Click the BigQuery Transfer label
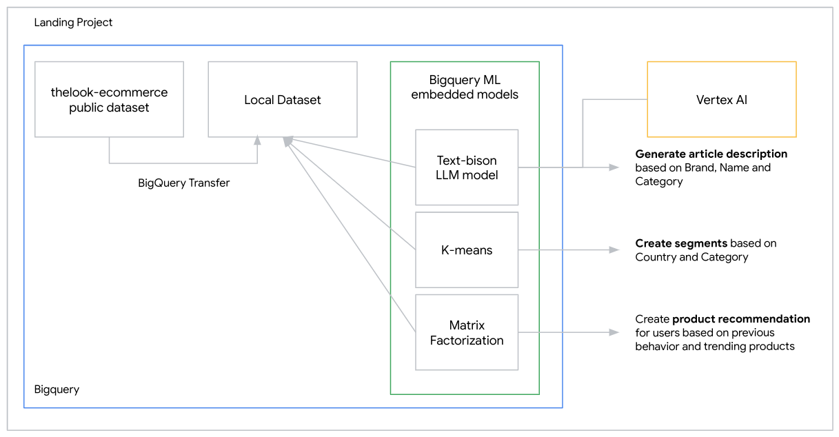 184,183
